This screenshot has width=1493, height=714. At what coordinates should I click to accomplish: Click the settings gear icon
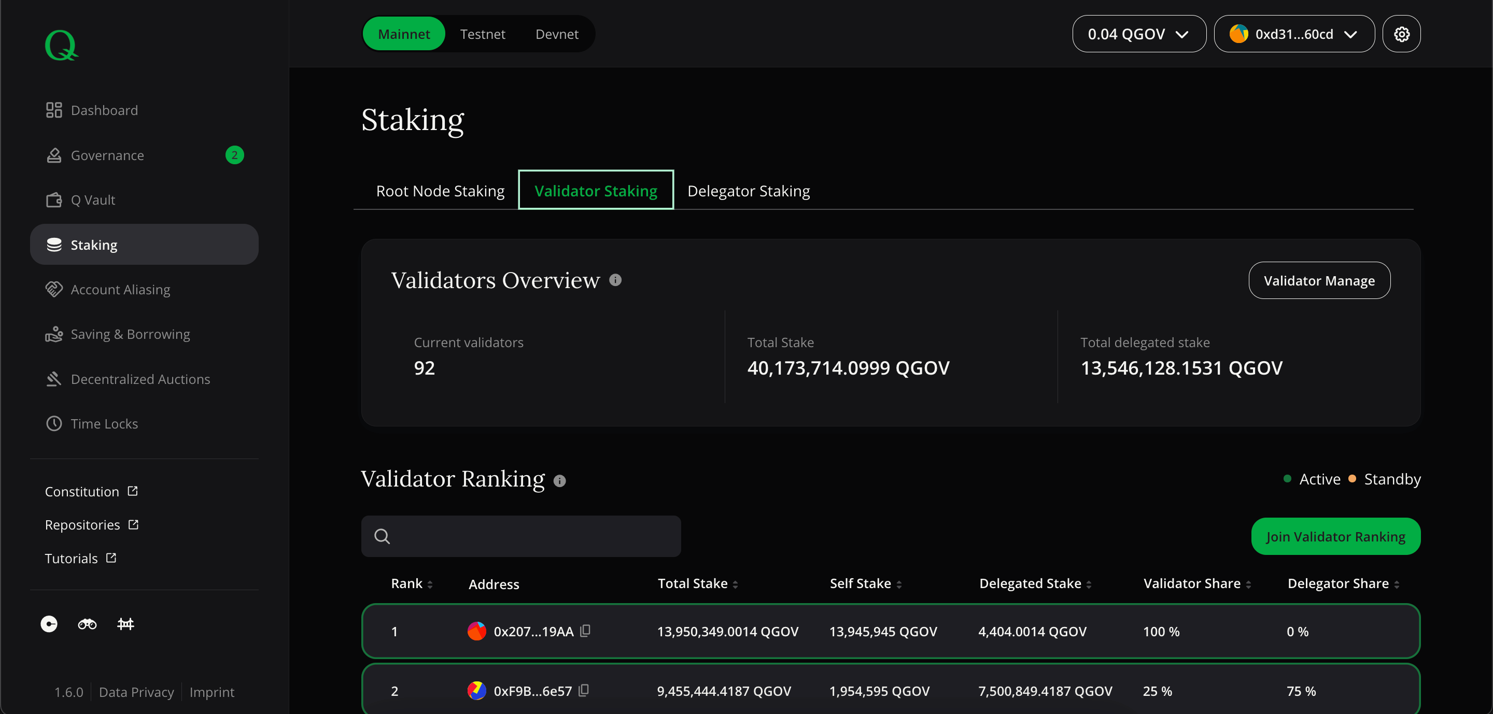coord(1401,34)
